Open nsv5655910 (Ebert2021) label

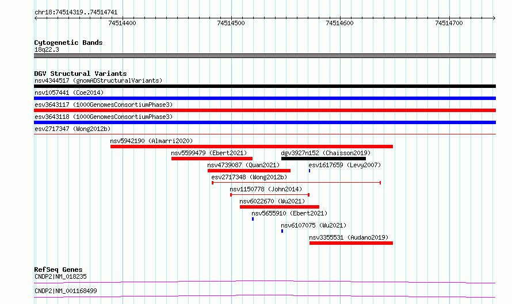pos(289,213)
